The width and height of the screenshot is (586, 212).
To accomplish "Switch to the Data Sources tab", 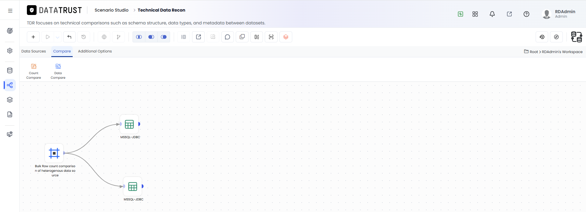I will [x=34, y=51].
